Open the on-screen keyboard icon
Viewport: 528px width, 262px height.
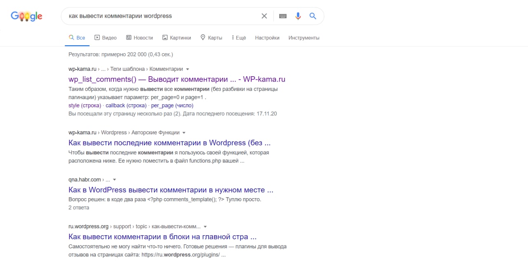(283, 16)
